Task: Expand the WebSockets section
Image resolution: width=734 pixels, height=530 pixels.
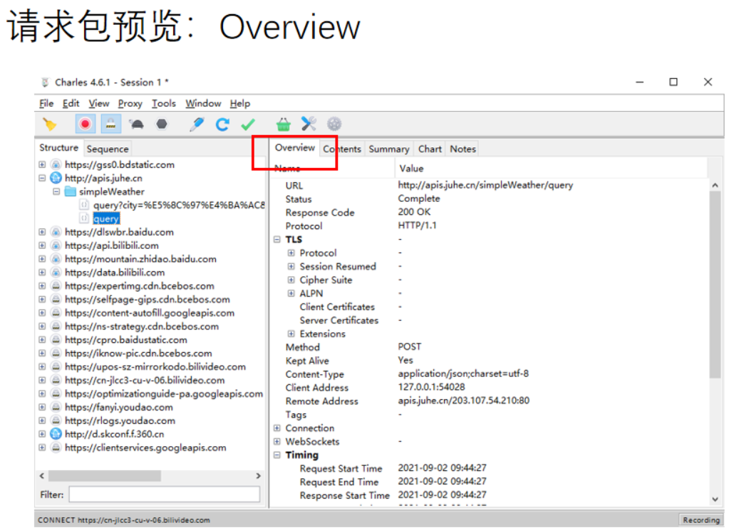Action: click(276, 442)
